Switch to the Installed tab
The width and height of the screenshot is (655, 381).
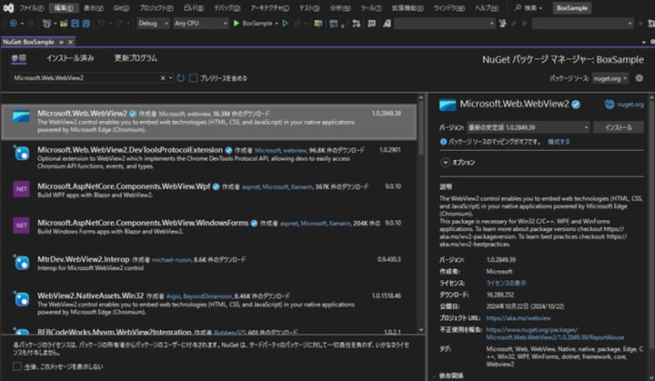pyautogui.click(x=70, y=58)
